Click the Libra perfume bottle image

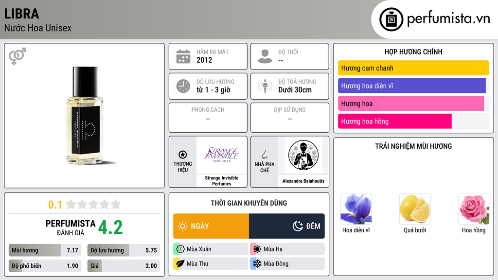[85, 116]
